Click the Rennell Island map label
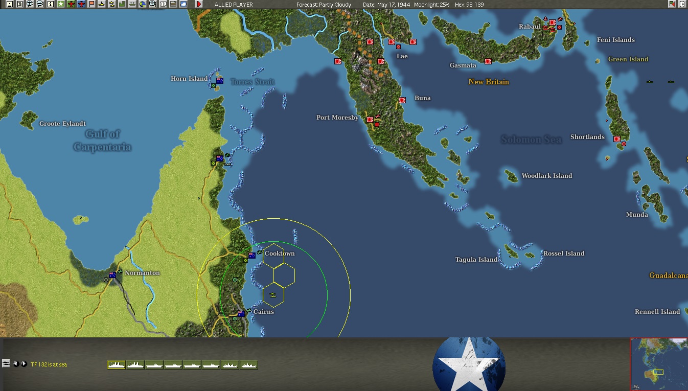 pyautogui.click(x=657, y=312)
